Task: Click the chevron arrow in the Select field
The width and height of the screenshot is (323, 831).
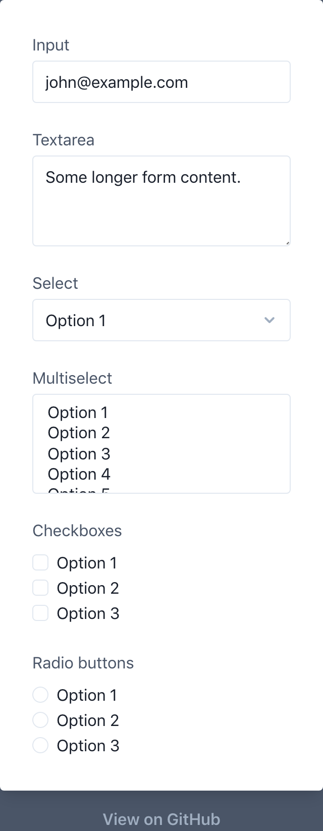Action: [270, 320]
